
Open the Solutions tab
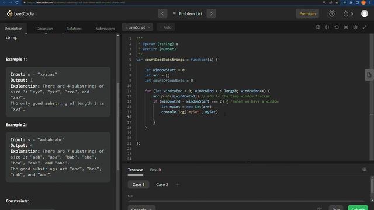click(74, 29)
